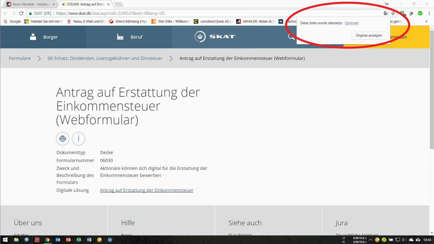Image resolution: width=434 pixels, height=244 pixels.
Task: Open File Explorer from the taskbar
Action: [16, 240]
